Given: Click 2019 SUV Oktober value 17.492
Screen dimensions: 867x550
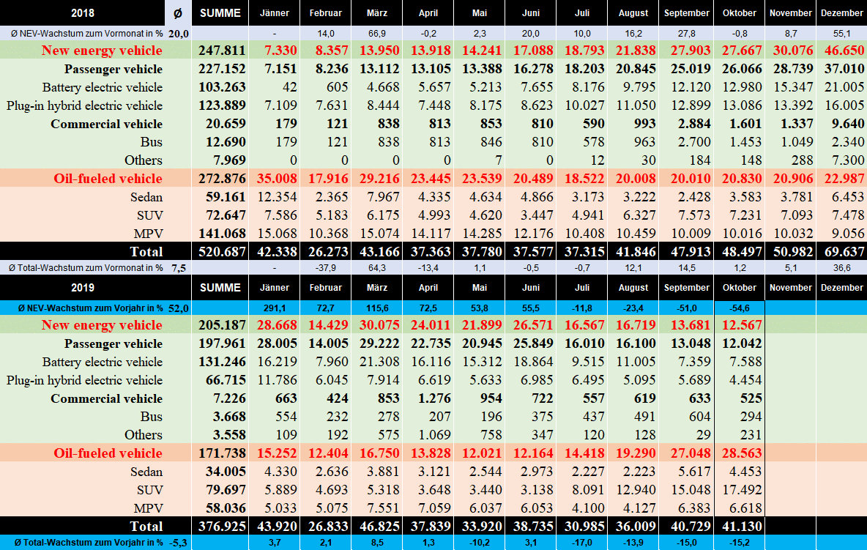Looking at the screenshot, I should coord(742,490).
